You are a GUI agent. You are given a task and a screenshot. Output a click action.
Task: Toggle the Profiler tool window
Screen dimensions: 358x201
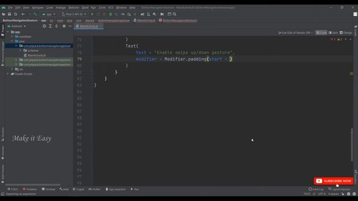[x=95, y=189]
